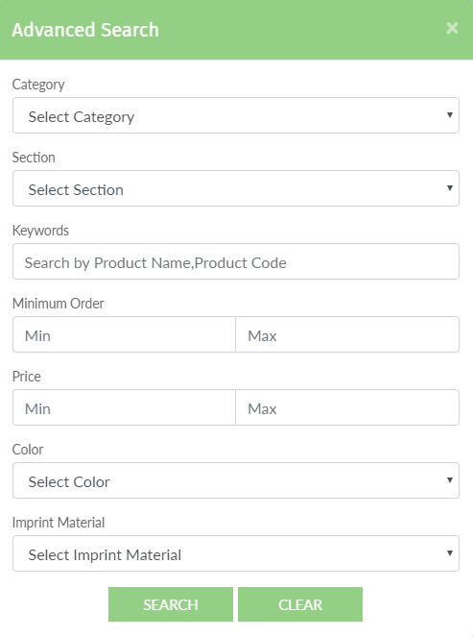Focus the Keywords search field
473x637 pixels.
[236, 261]
